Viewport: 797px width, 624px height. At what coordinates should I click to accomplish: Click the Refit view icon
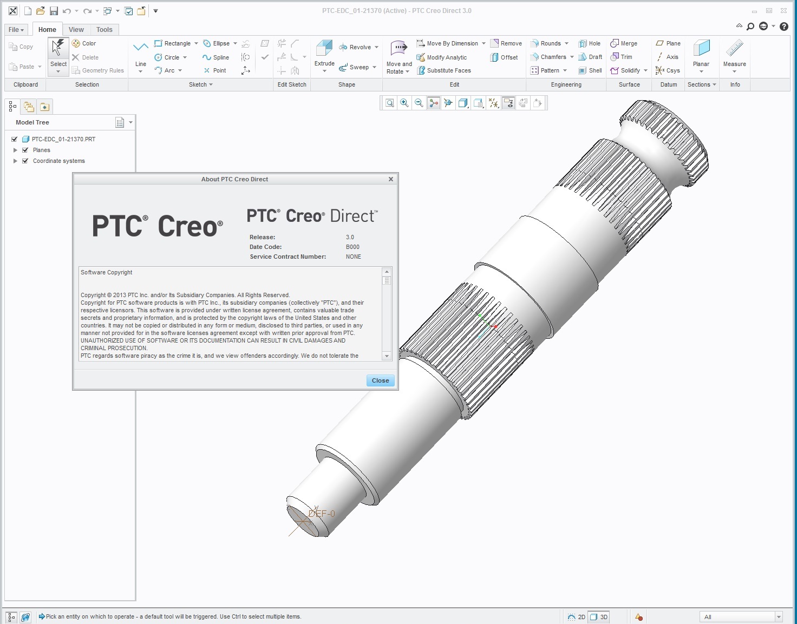coord(390,103)
